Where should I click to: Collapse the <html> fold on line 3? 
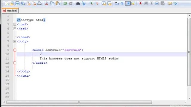15,24
